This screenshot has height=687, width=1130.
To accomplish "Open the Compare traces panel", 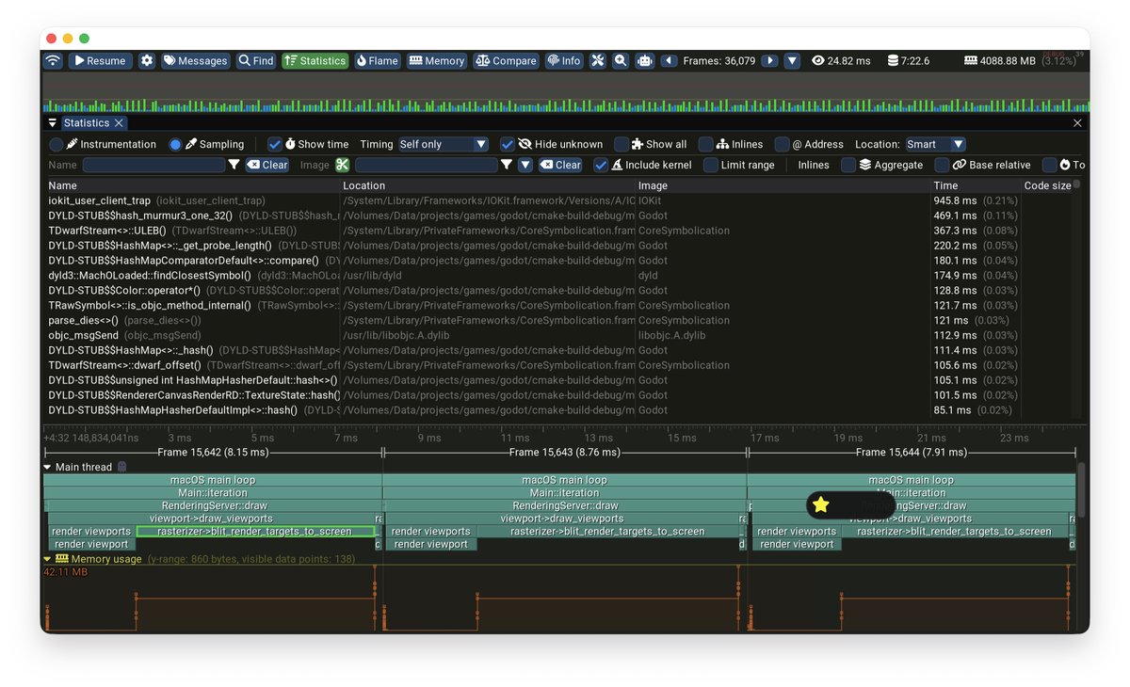I will 506,60.
